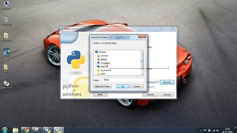Image resolution: width=237 pixels, height=133 pixels.
Task: Open the Windows Start menu orb
Action: (4, 130)
